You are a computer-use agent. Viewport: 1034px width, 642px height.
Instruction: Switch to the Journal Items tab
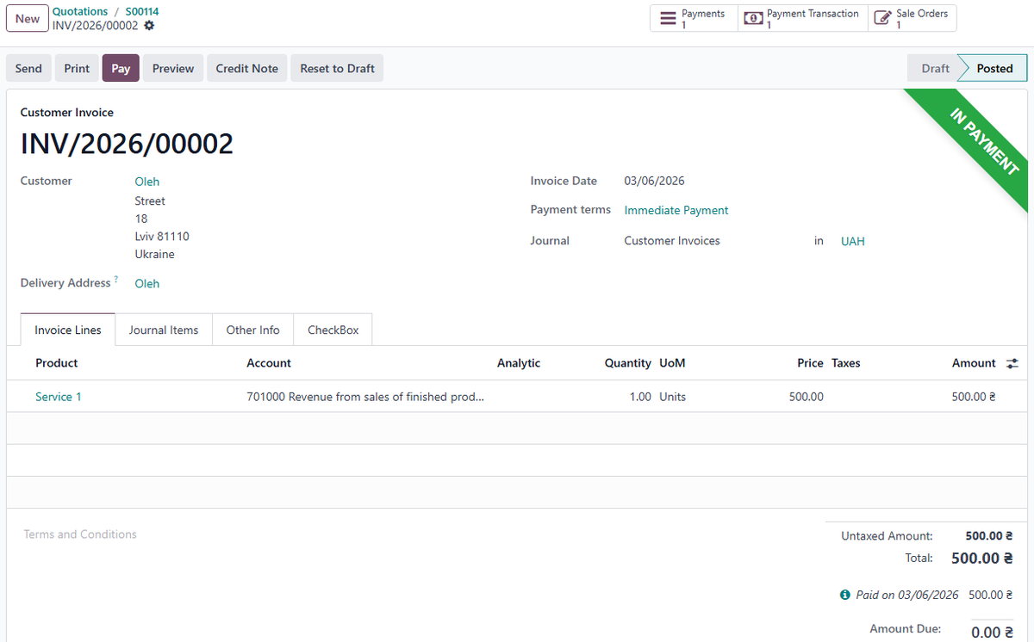[164, 330]
